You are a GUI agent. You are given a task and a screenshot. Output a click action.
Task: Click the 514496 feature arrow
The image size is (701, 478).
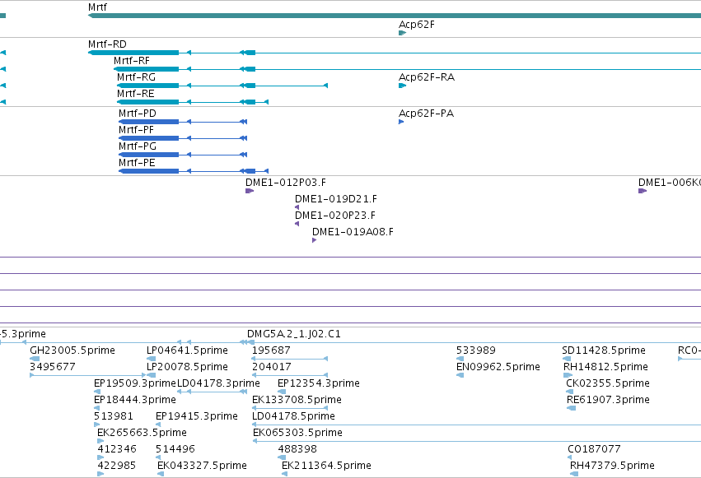click(158, 458)
